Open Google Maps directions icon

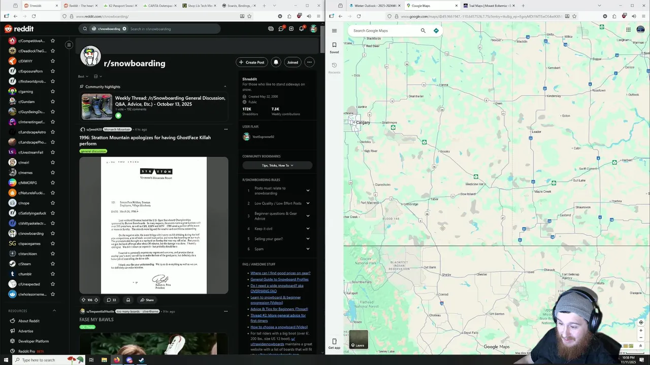coord(436,30)
